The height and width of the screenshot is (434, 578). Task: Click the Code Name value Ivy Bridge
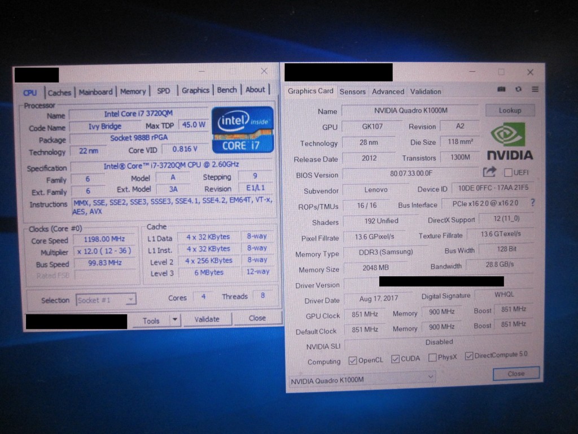coord(104,126)
